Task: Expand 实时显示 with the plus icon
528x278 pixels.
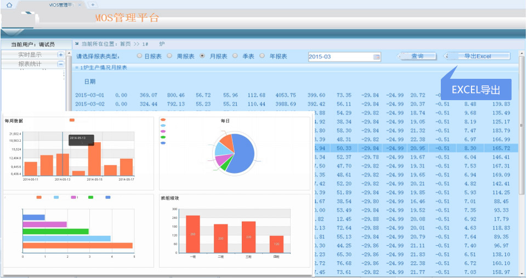Action: [x=61, y=55]
